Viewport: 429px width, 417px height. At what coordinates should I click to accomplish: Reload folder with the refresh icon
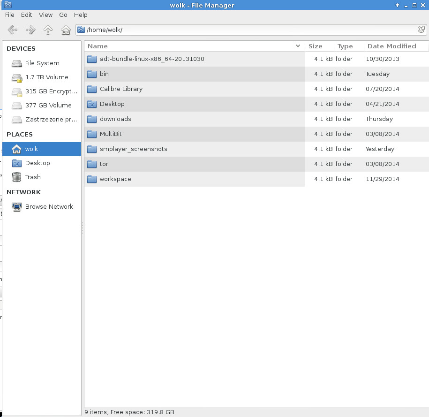[x=421, y=30]
